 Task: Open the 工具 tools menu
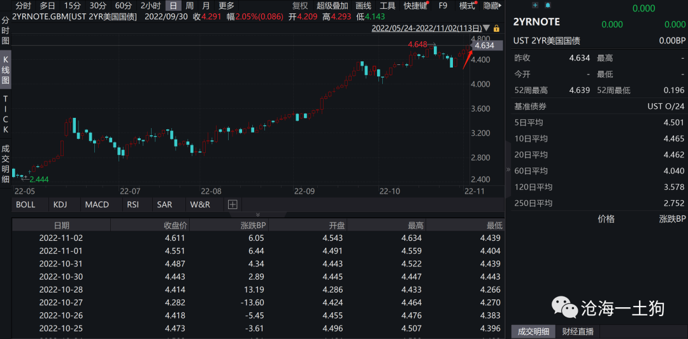click(387, 6)
